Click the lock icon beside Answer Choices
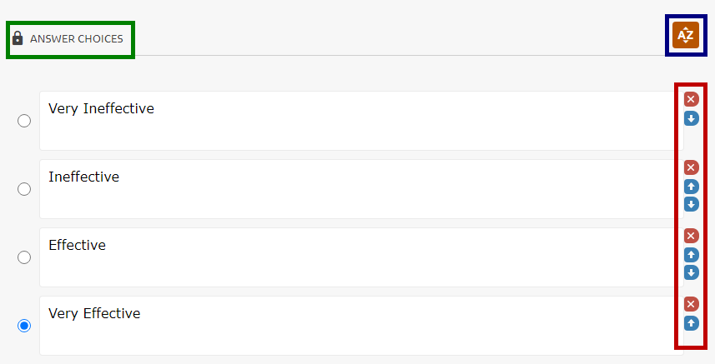715x364 pixels. (18, 37)
